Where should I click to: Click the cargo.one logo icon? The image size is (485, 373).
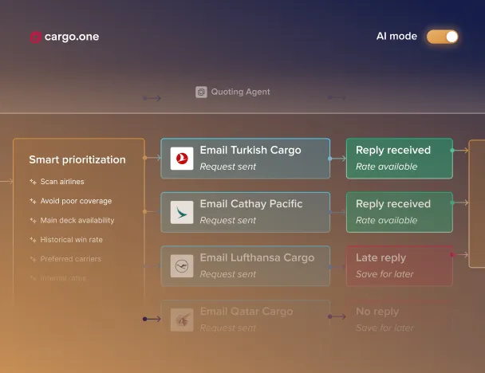coord(36,37)
